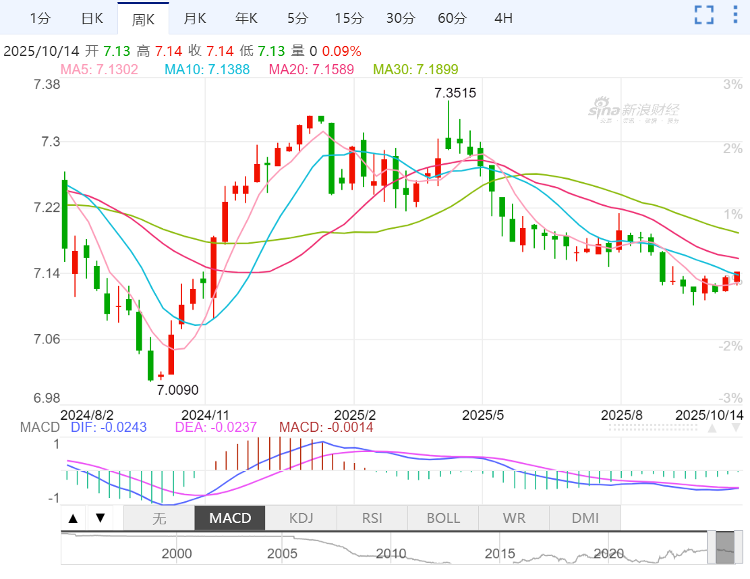750x579 pixels.
Task: Select the 日K daily chart tab
Action: coord(92,18)
